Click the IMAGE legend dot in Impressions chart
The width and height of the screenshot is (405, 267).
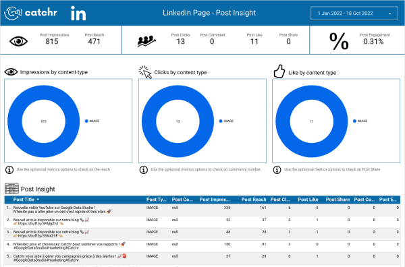(x=86, y=121)
